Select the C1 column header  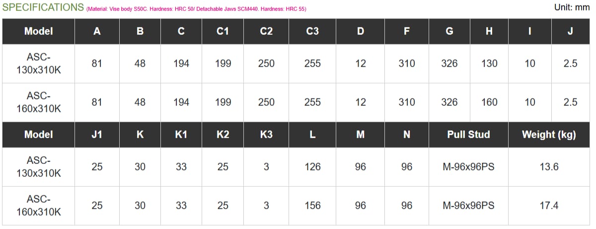coord(223,31)
